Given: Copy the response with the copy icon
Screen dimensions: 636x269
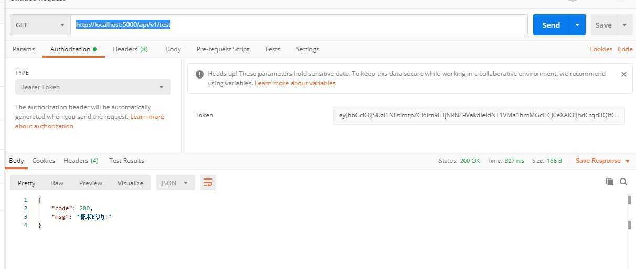Looking at the screenshot, I should pyautogui.click(x=609, y=182).
